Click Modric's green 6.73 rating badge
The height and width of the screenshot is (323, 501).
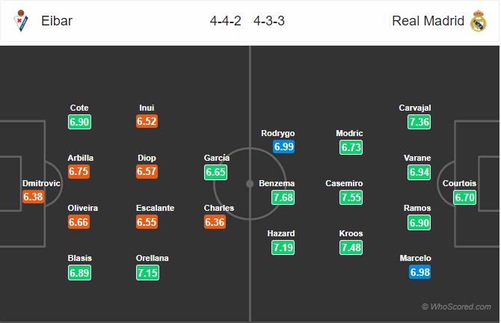[x=351, y=147]
